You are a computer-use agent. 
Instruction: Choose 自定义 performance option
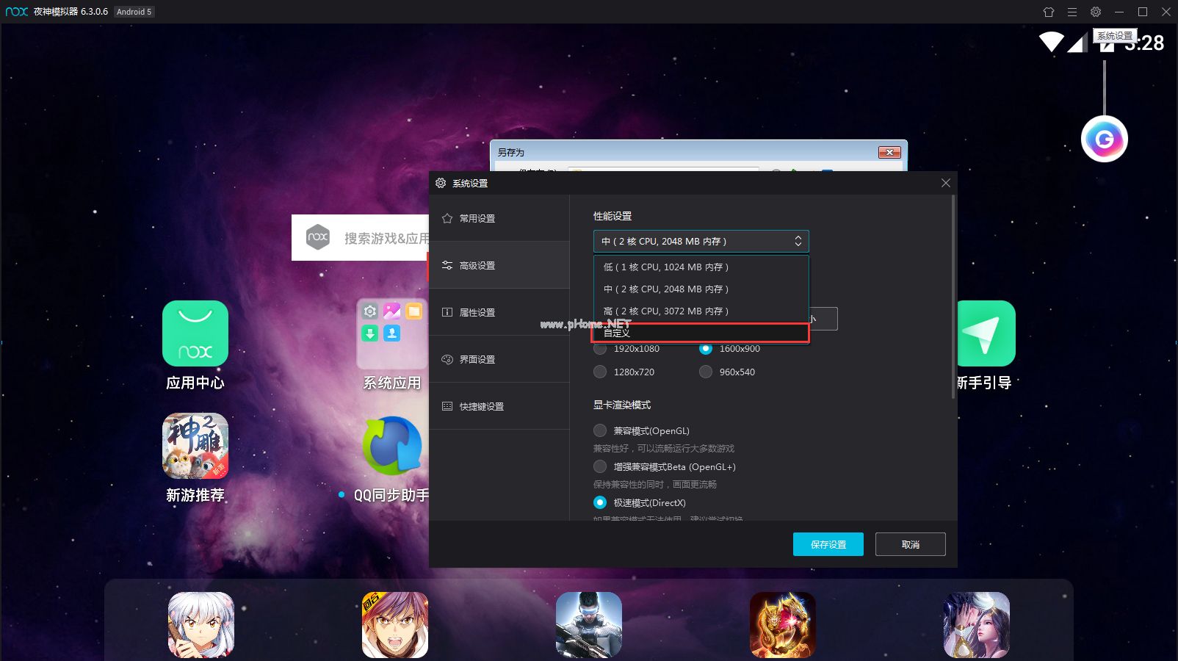(x=701, y=333)
